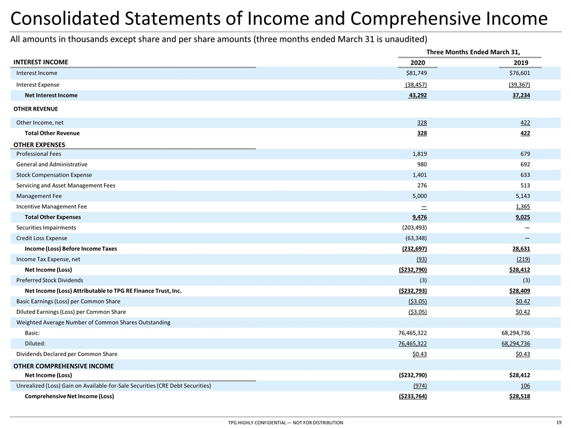Select the "Three Months Ended March 31," header

coord(473,52)
